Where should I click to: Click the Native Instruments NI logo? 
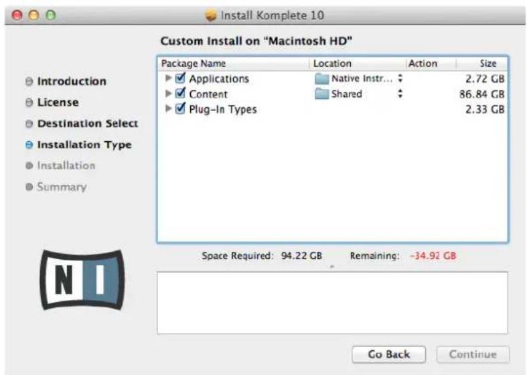(x=82, y=280)
